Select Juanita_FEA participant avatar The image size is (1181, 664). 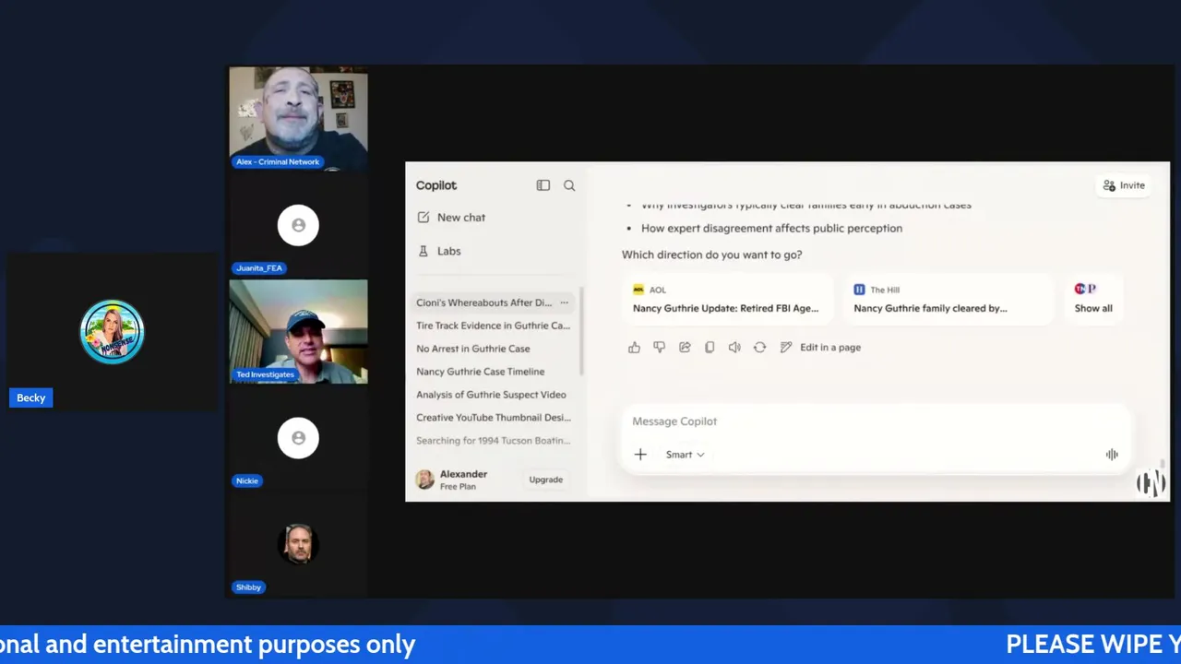[298, 225]
